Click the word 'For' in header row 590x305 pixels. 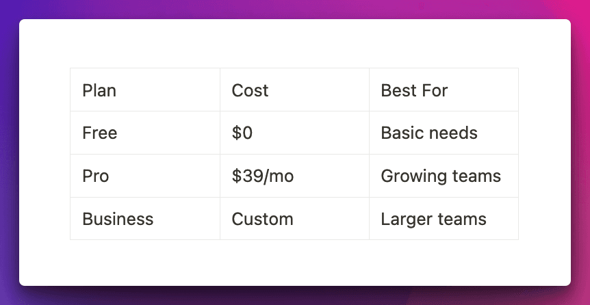click(x=435, y=90)
